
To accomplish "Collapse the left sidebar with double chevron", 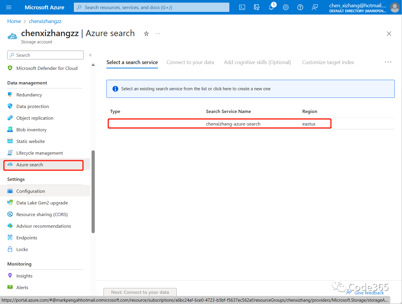I will point(90,55).
